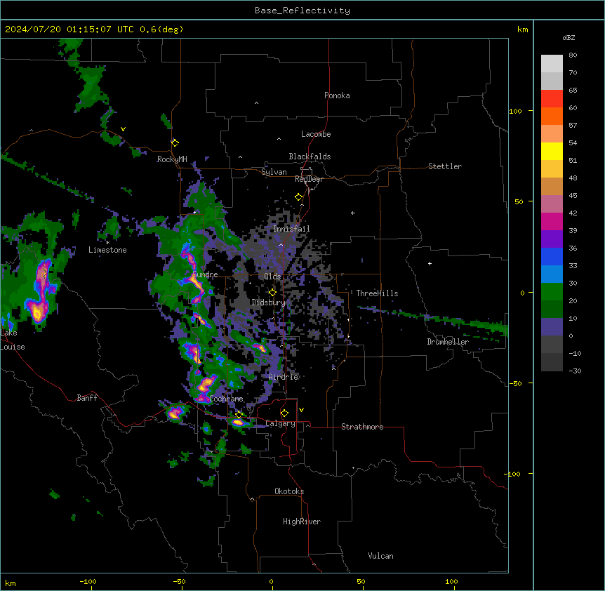Click the 20 dBZ green legend swatch

552,310
